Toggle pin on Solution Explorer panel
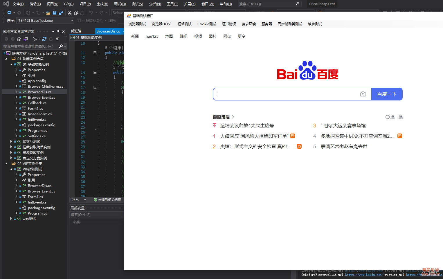This screenshot has width=443, height=279. (x=58, y=31)
